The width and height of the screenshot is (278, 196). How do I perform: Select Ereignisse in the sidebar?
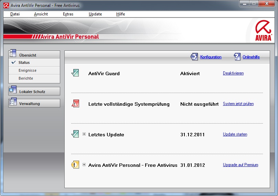point(34,70)
